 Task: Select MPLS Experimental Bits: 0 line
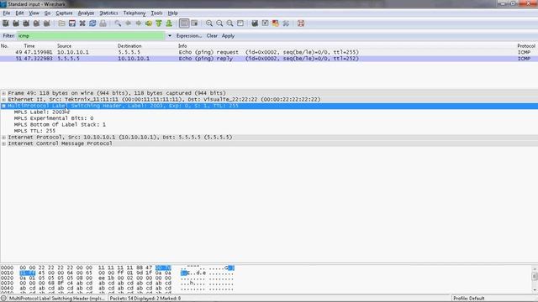[x=54, y=118]
